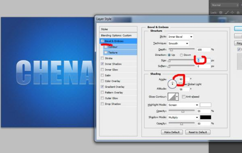Click the Depth value field showing 100
Image resolution: width=242 pixels, height=153 pixels.
pyautogui.click(x=204, y=50)
